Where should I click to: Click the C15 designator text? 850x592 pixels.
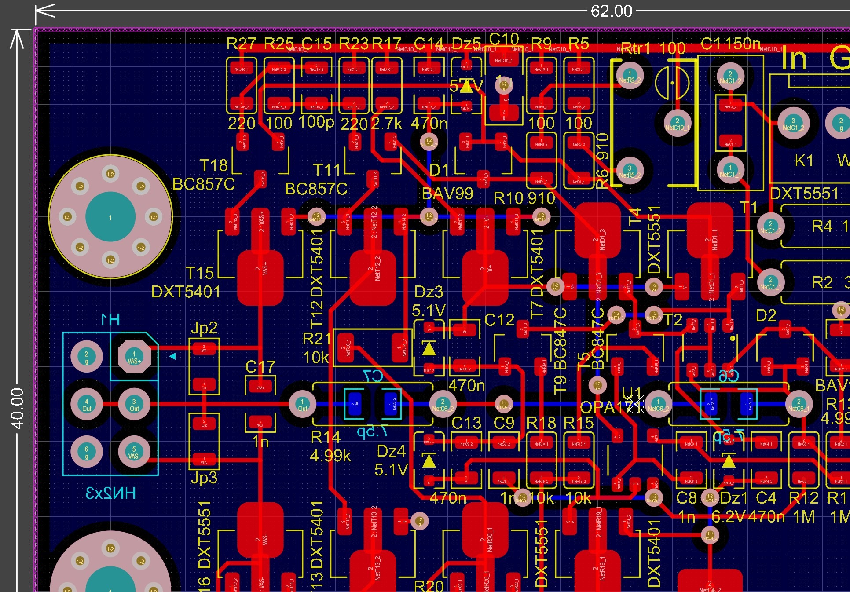coord(316,44)
